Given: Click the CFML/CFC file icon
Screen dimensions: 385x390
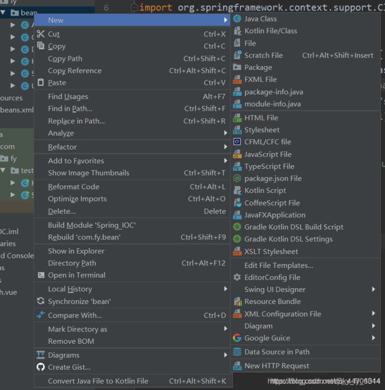Looking at the screenshot, I should pos(237,142).
